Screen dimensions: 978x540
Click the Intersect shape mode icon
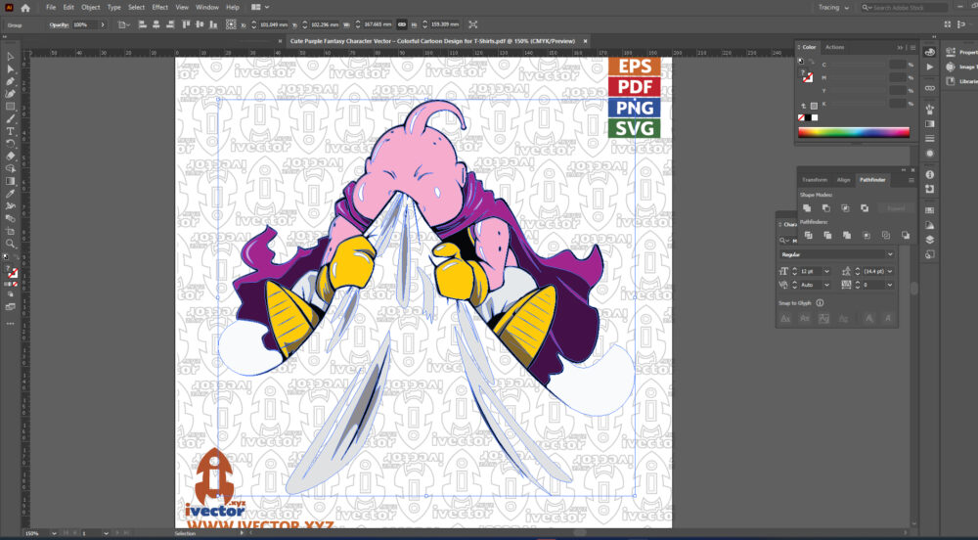845,208
